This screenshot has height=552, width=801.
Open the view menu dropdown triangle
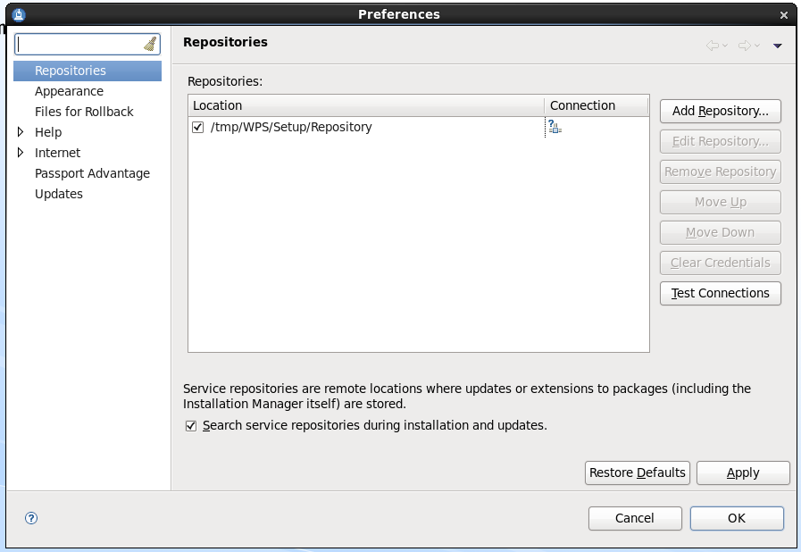(778, 46)
